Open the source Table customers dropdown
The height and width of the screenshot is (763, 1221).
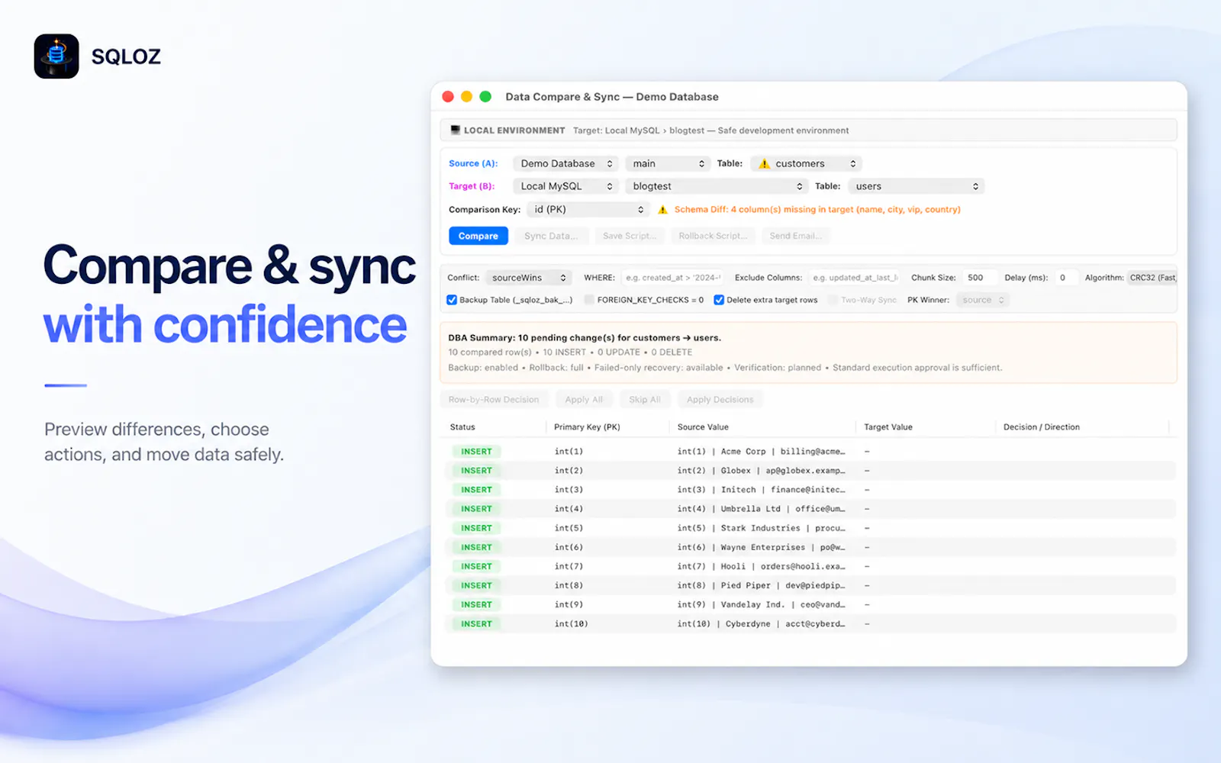click(x=807, y=164)
